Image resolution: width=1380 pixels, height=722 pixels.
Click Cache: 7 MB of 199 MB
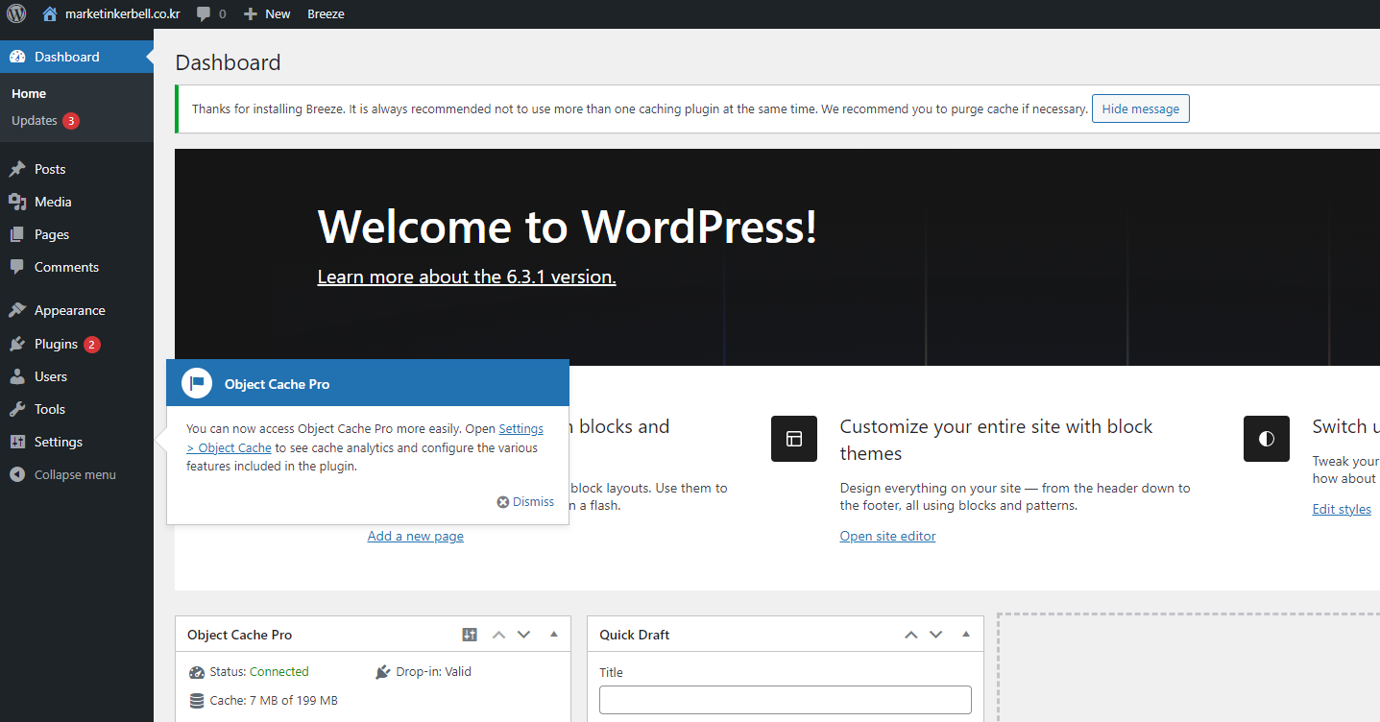coord(274,701)
